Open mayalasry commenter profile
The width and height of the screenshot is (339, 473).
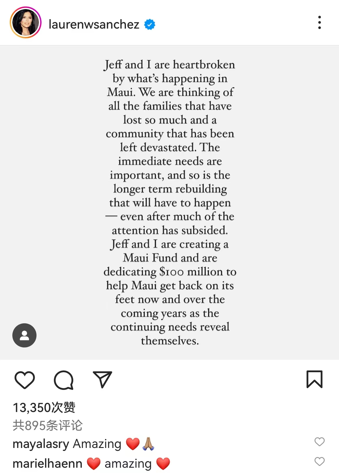(41, 444)
